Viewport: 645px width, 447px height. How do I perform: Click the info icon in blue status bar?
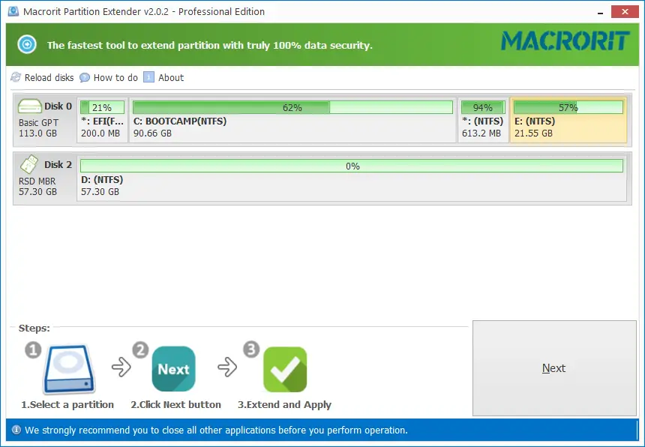pos(16,430)
